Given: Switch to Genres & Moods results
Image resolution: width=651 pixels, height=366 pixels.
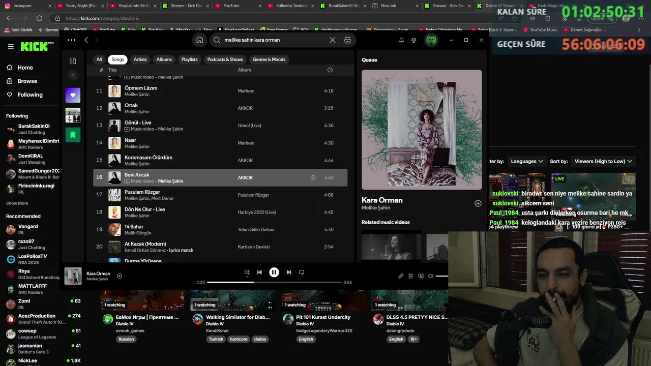Looking at the screenshot, I should (269, 59).
